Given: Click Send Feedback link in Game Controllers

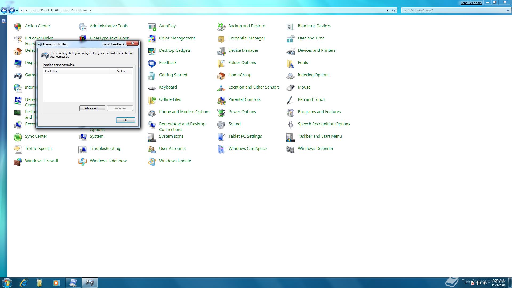Looking at the screenshot, I should [114, 44].
